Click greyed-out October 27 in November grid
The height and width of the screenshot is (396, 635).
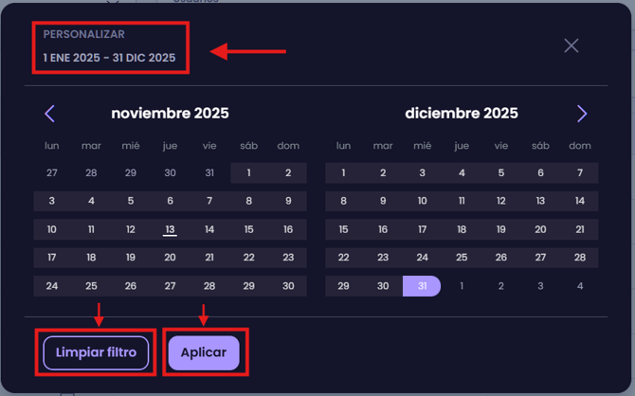[52, 173]
